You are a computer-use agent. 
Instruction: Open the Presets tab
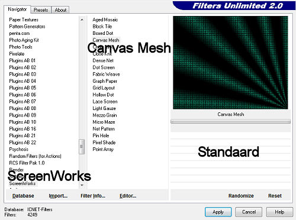pos(41,10)
